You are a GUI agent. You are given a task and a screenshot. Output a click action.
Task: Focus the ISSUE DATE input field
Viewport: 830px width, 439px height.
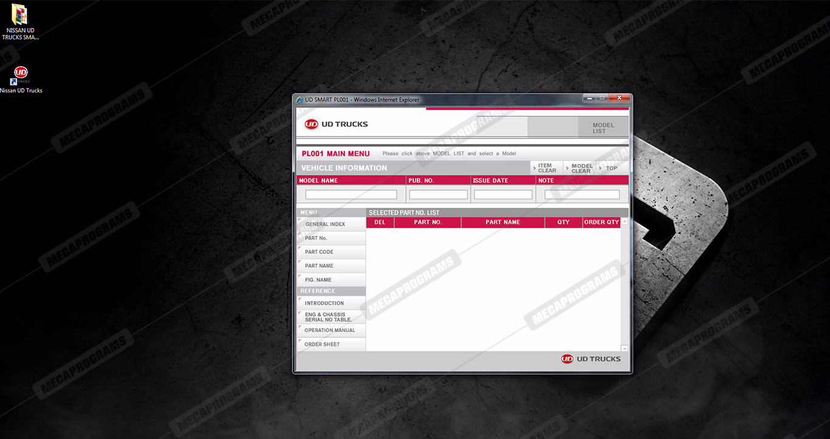pyautogui.click(x=503, y=195)
